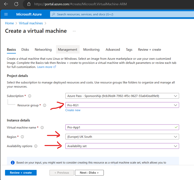Show Availability options info icon
This screenshot has height=180, width=194.
(36, 146)
